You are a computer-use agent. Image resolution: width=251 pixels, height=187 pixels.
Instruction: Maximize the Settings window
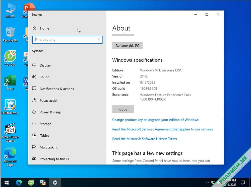[x=207, y=14]
